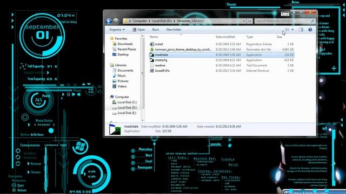The width and height of the screenshot is (346, 194).
Task: Open Recent Places in navigation pane
Action: click(127, 49)
